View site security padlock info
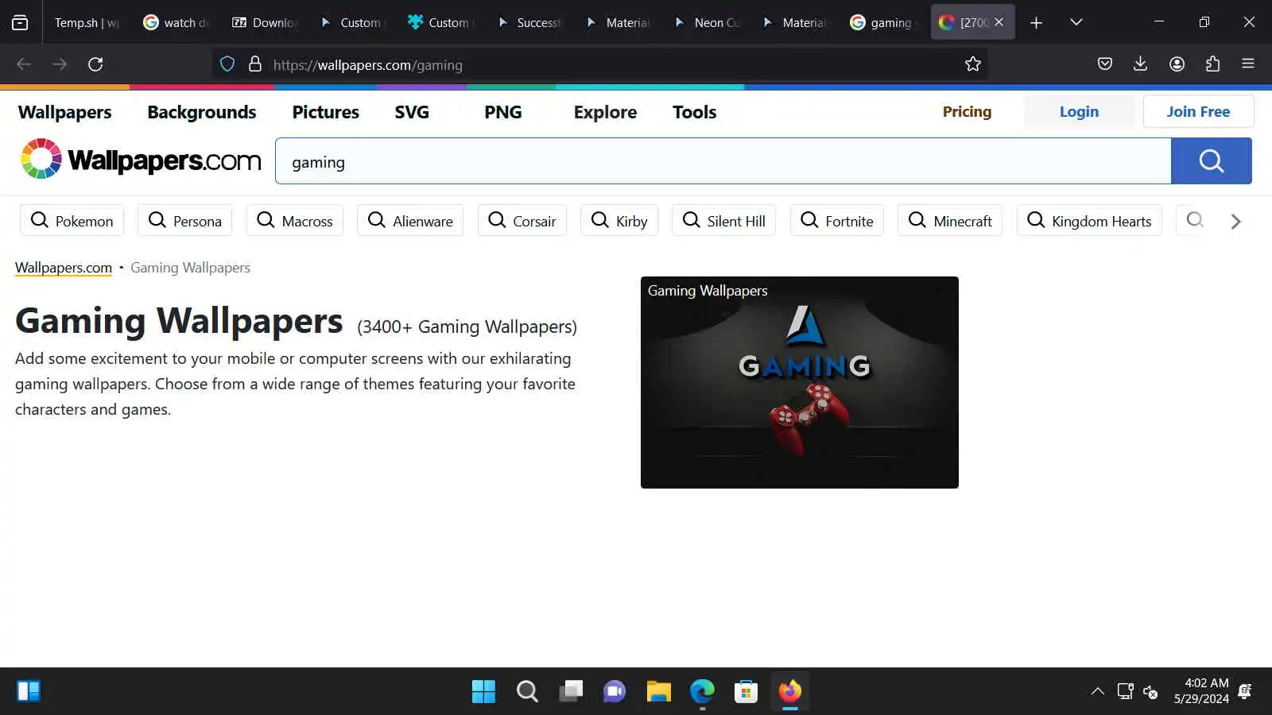 (255, 64)
